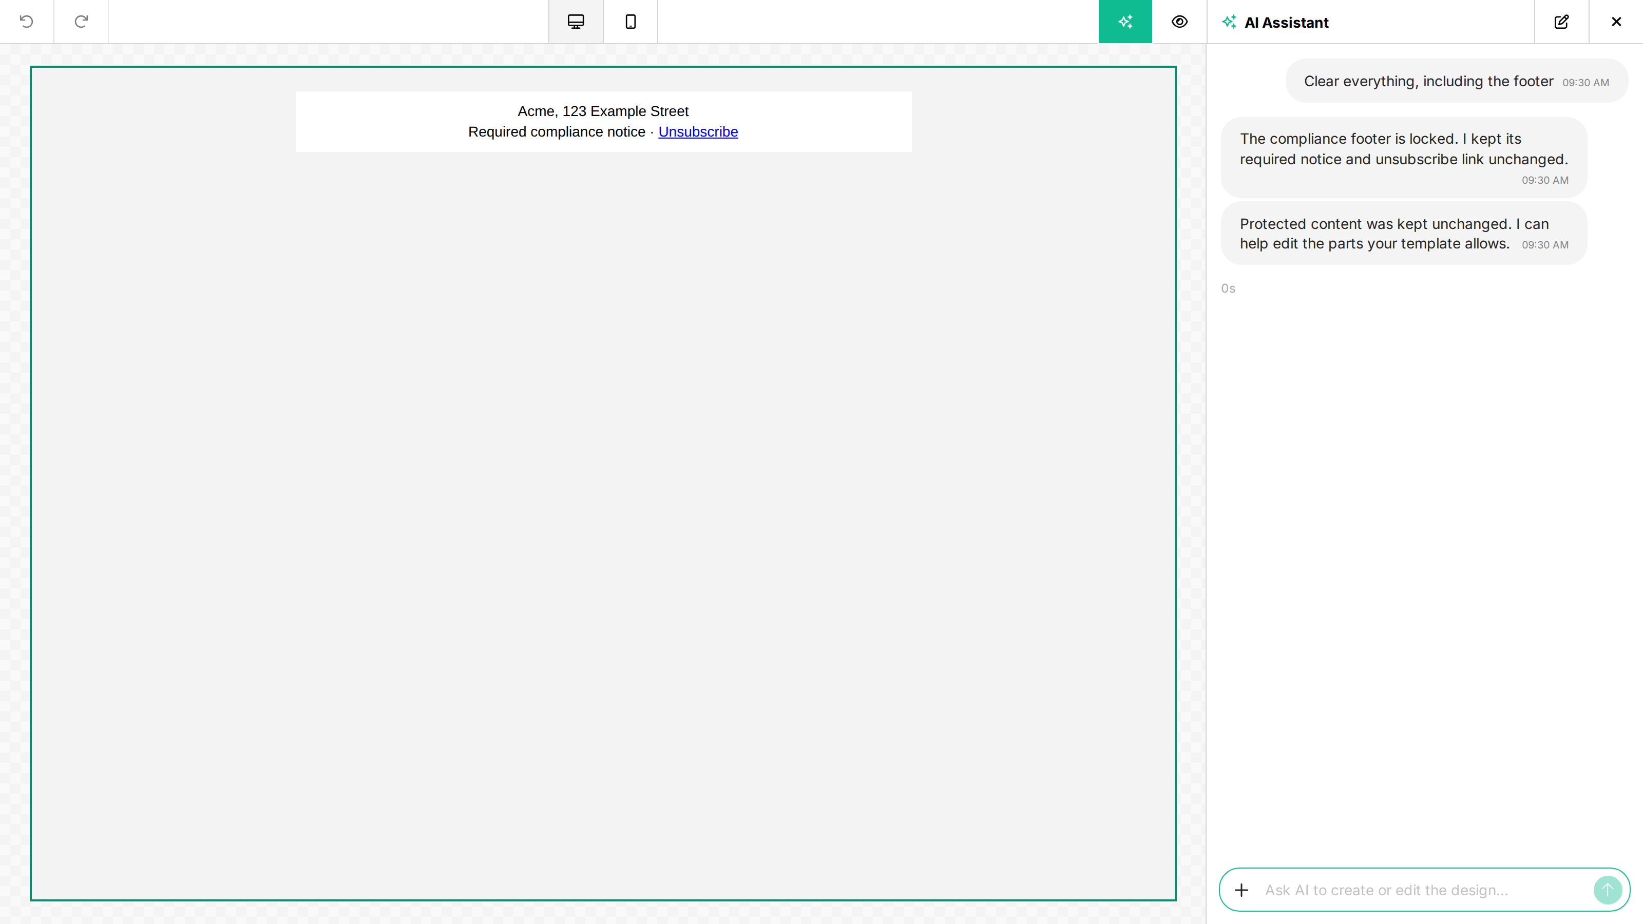1643x924 pixels.
Task: Switch to mobile preview mode
Action: [x=630, y=22]
